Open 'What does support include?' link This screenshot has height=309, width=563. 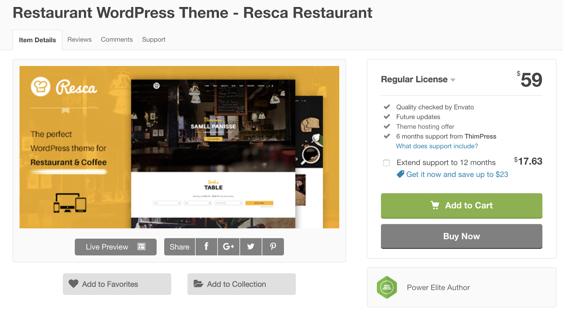tap(437, 146)
